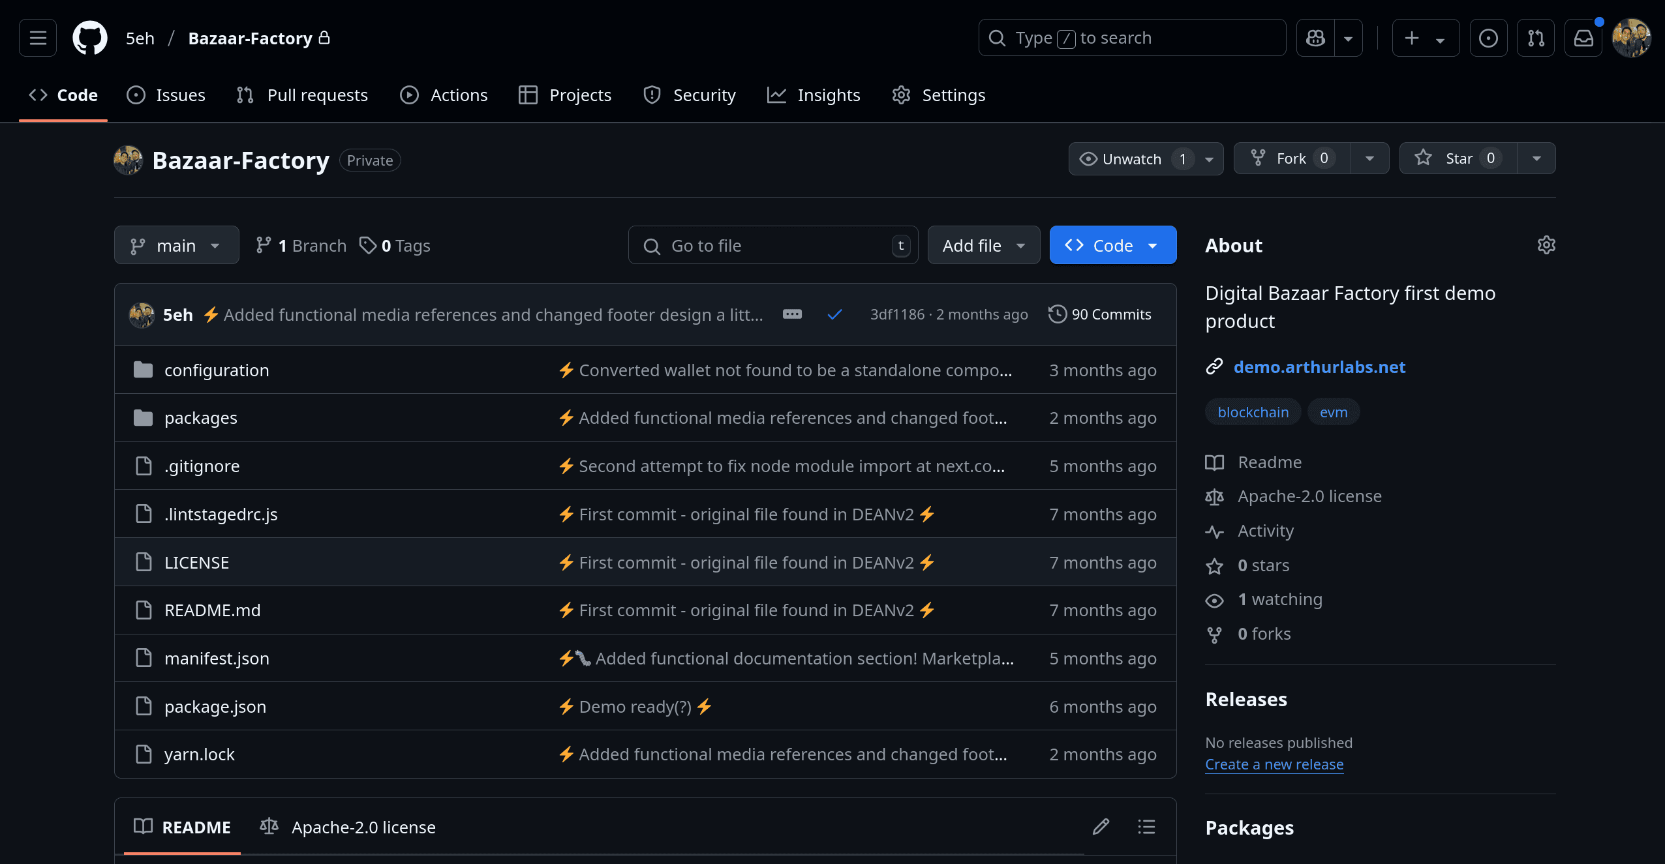Open the package.json file
1665x864 pixels.
[215, 707]
